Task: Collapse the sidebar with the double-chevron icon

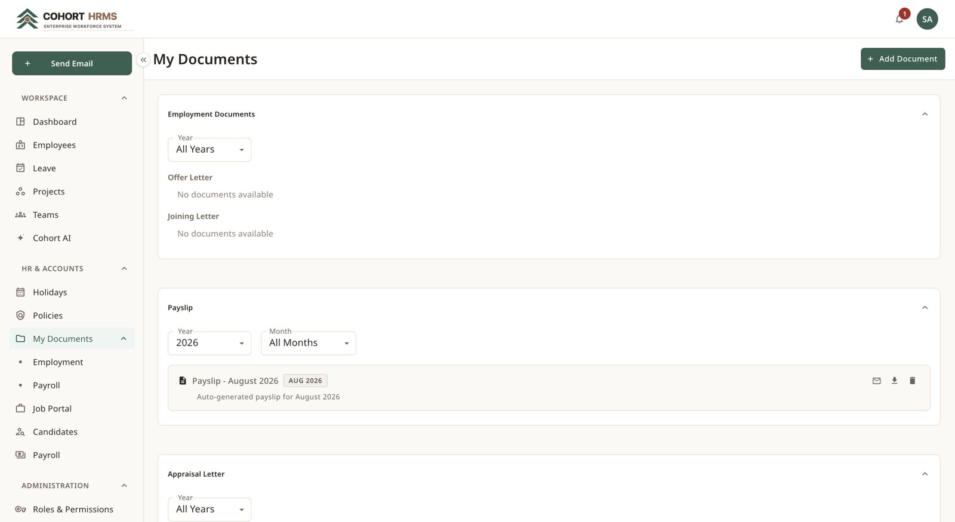Action: [143, 60]
